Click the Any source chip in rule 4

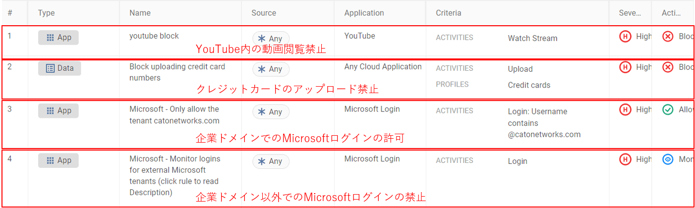271,161
